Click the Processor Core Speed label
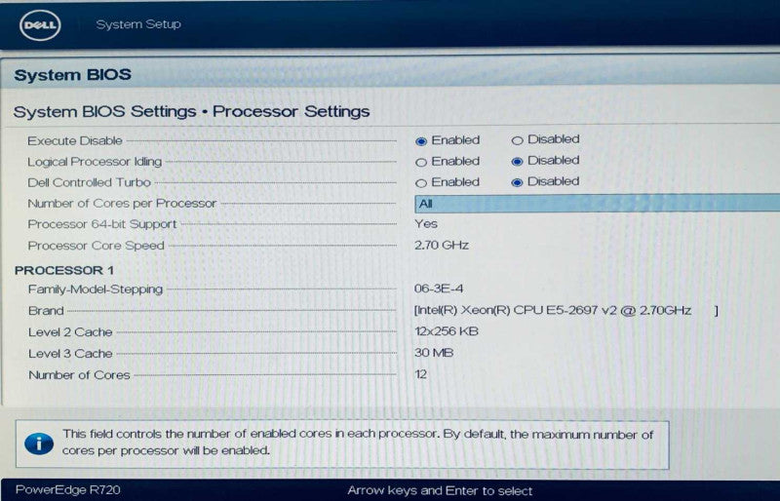Viewport: 780px width, 501px height. [96, 246]
